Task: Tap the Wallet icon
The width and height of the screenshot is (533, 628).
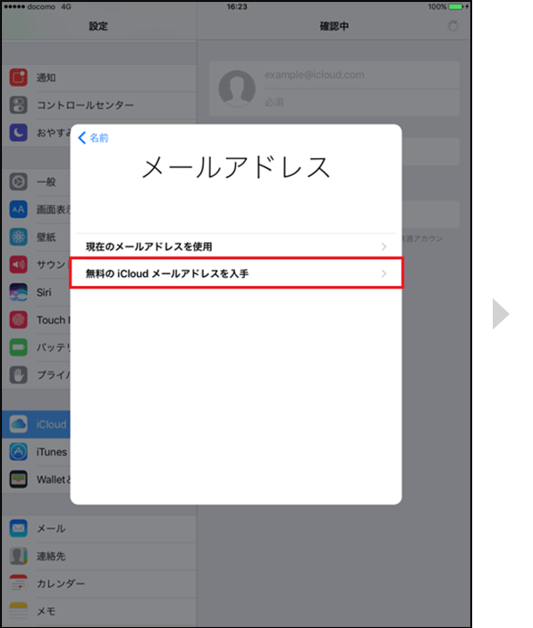Action: pos(19,480)
